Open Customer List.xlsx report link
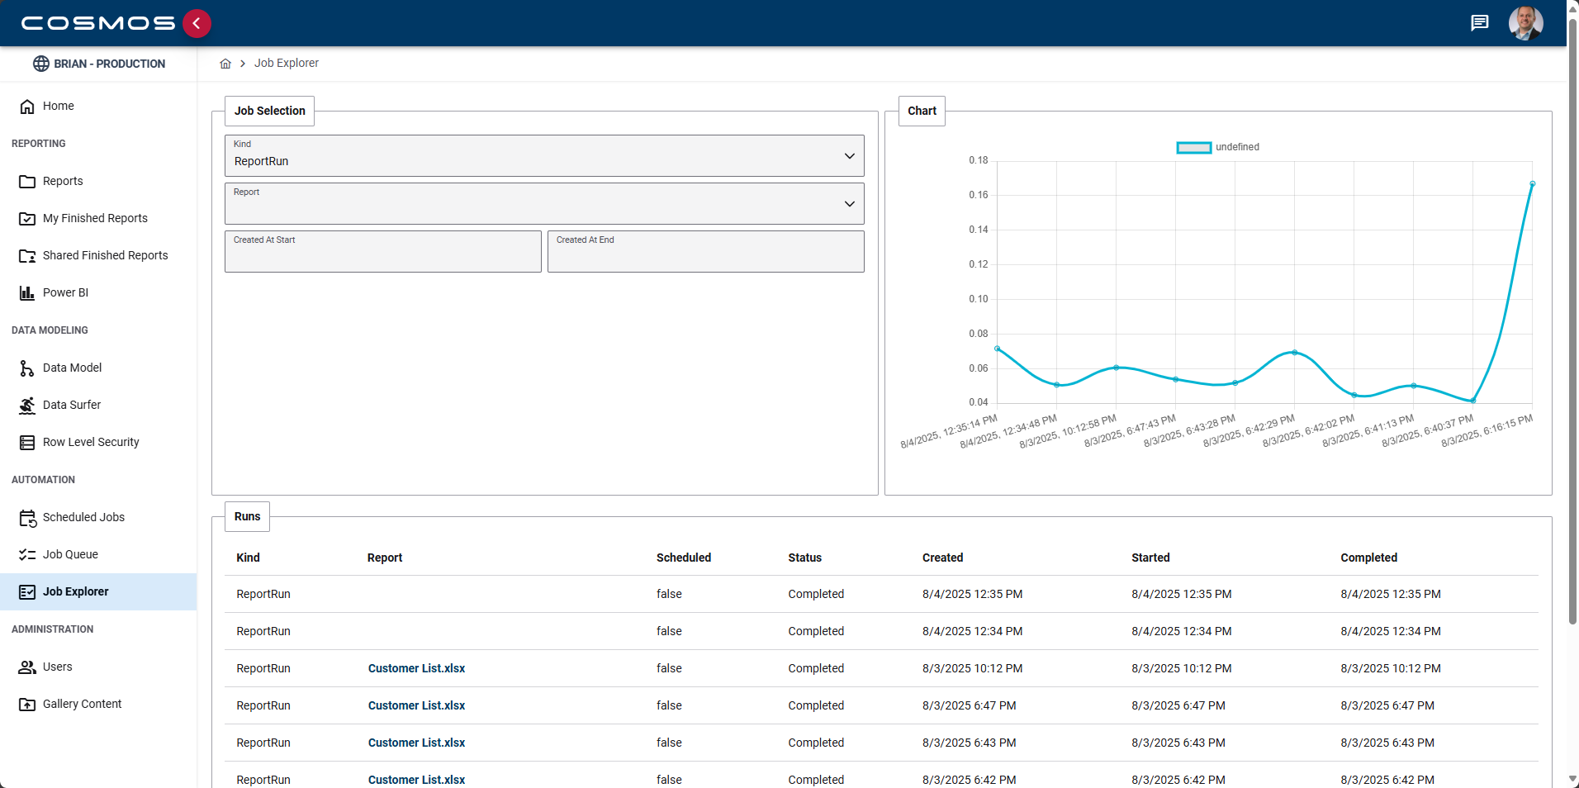Viewport: 1579px width, 788px height. 416,668
